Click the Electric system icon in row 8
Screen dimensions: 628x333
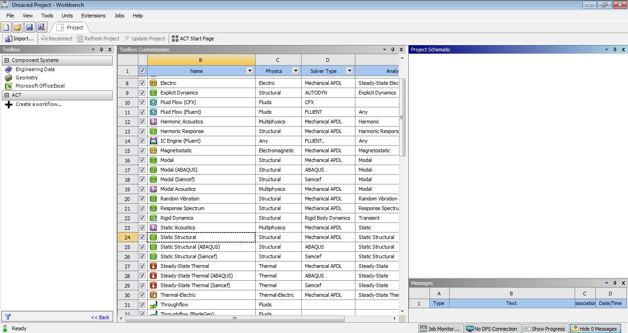click(154, 83)
